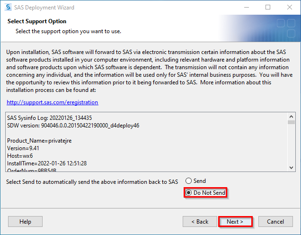Close the SAS Deployment Wizard window
The height and width of the screenshot is (235, 301).
tap(290, 7)
